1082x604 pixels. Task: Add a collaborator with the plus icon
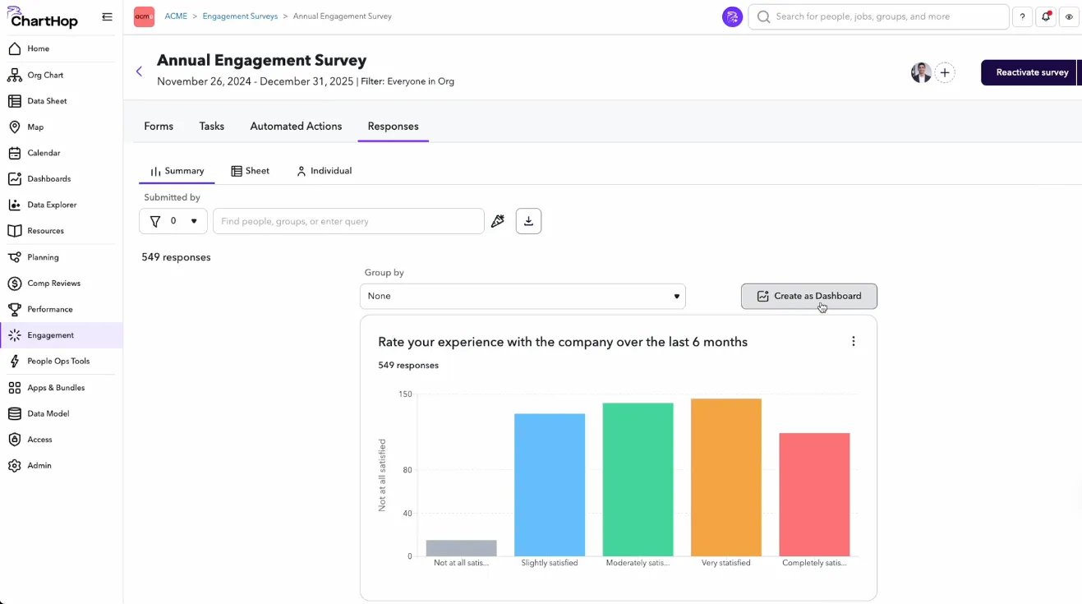coord(945,72)
